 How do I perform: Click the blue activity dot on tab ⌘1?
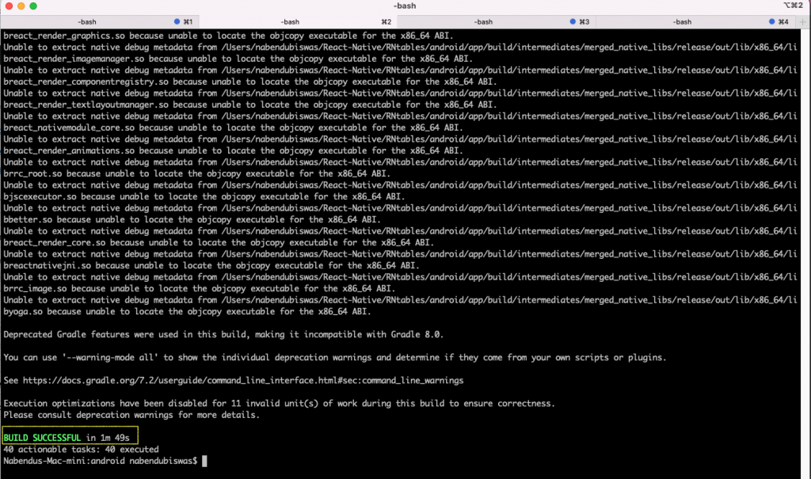click(177, 21)
